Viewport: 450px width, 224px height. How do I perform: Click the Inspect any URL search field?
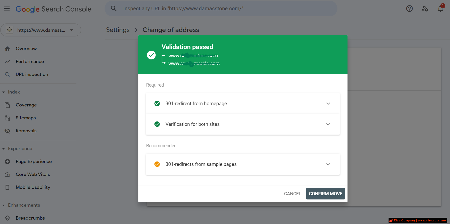pos(221,9)
